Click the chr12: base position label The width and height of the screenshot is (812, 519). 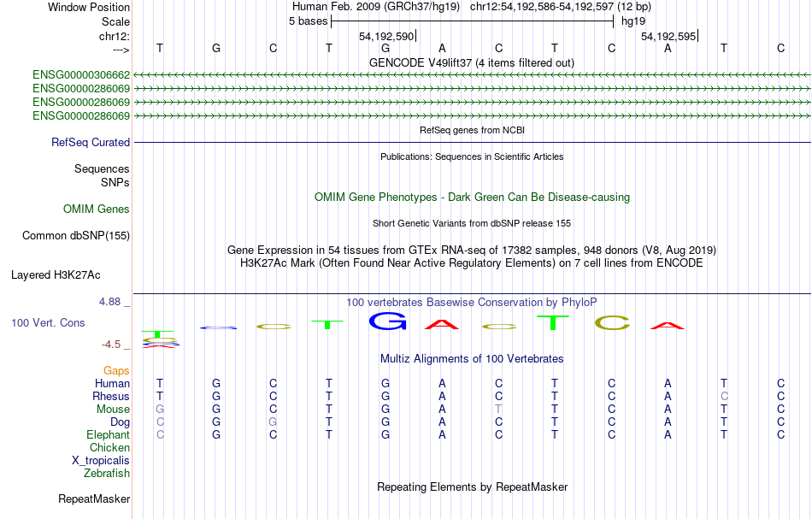click(x=114, y=36)
